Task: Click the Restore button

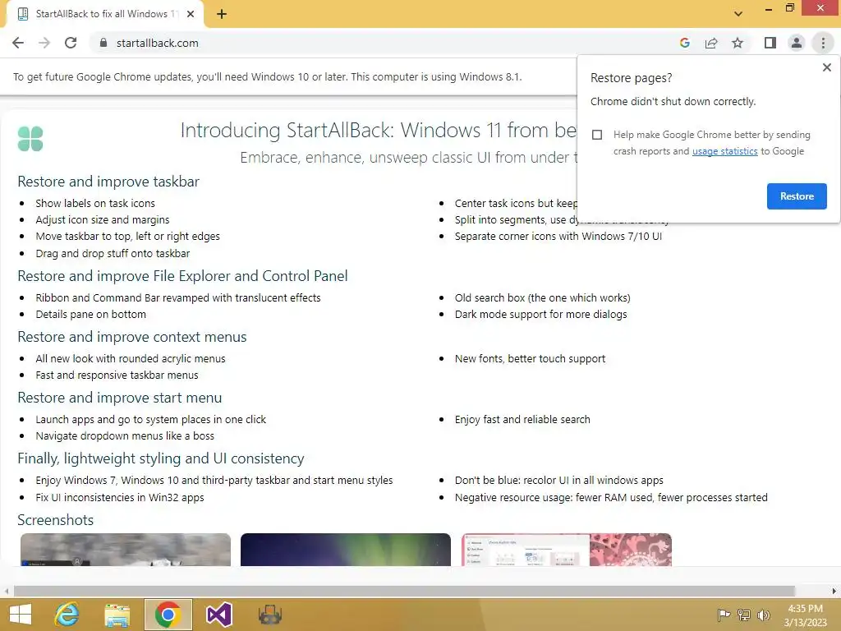Action: point(797,196)
